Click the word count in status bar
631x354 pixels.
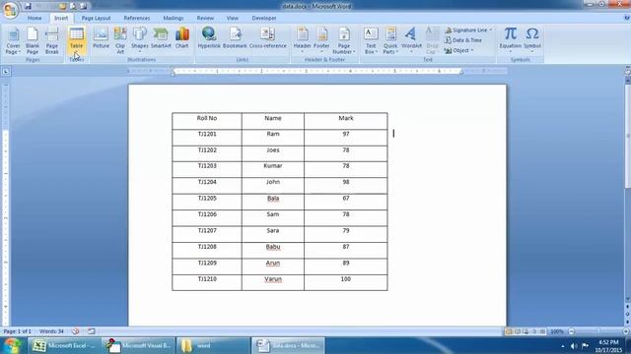point(51,331)
